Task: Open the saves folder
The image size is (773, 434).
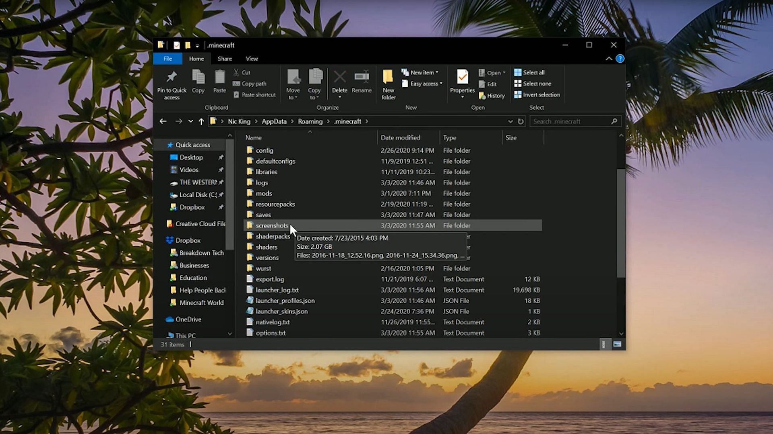Action: tap(264, 215)
